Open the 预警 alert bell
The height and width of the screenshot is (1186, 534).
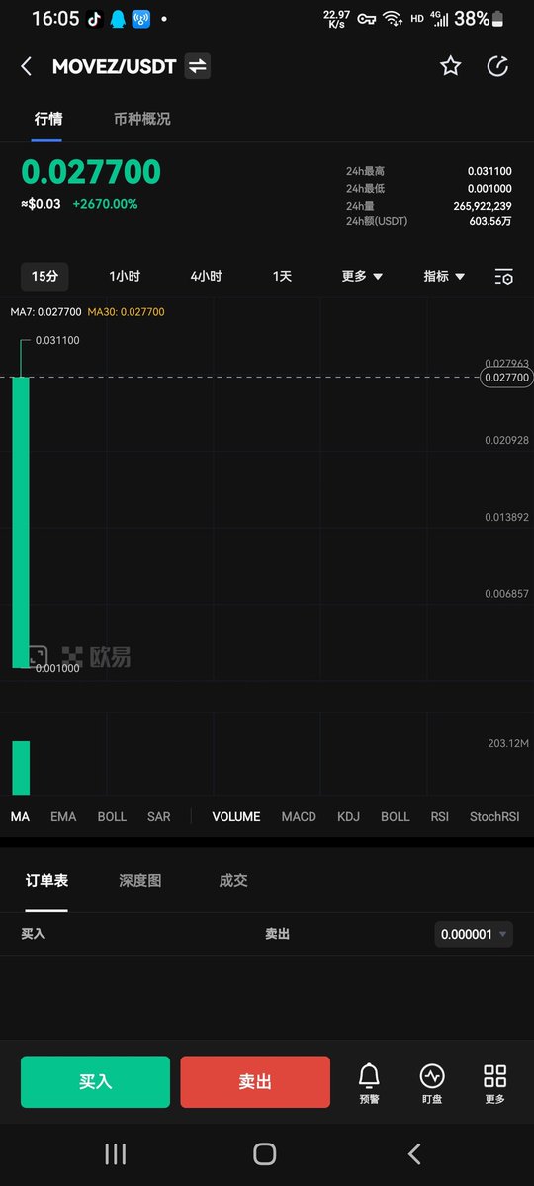[x=369, y=1083]
